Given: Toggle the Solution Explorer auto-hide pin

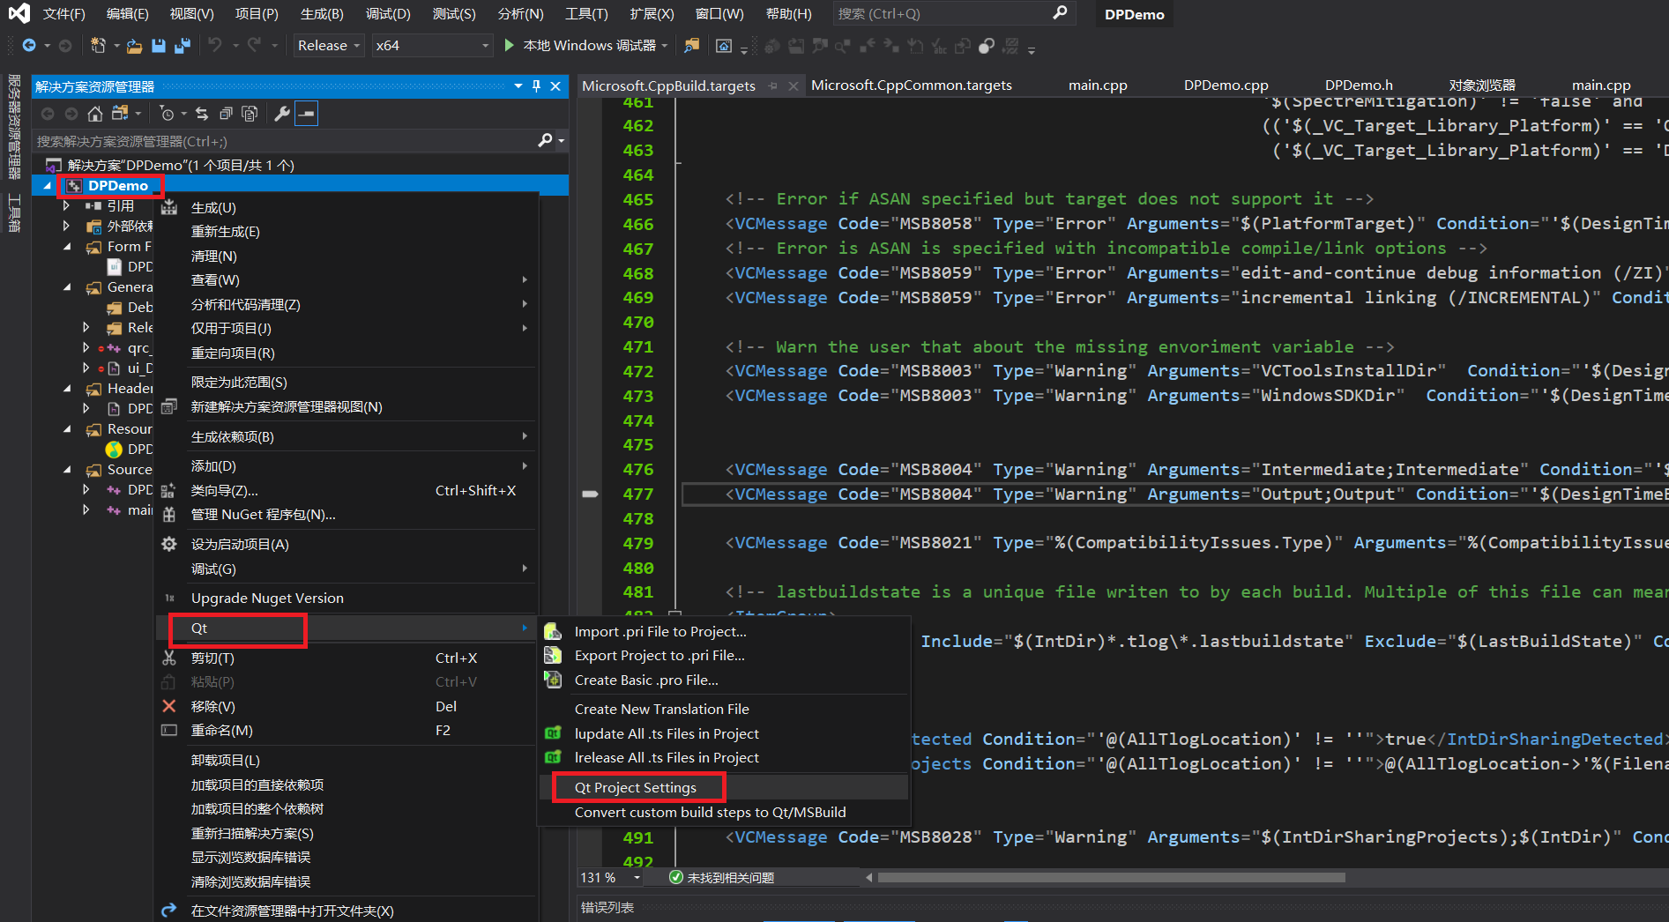Looking at the screenshot, I should coord(536,86).
